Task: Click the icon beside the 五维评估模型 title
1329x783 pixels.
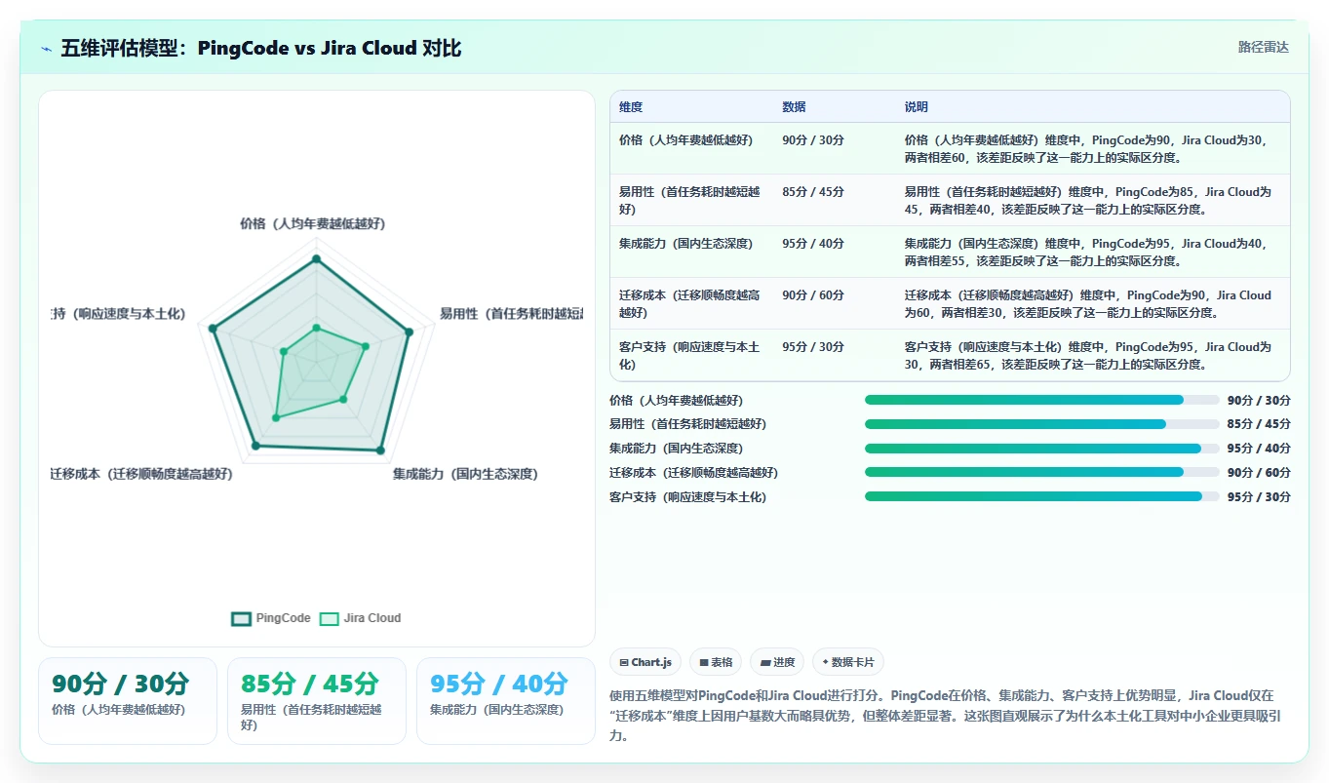Action: point(46,49)
